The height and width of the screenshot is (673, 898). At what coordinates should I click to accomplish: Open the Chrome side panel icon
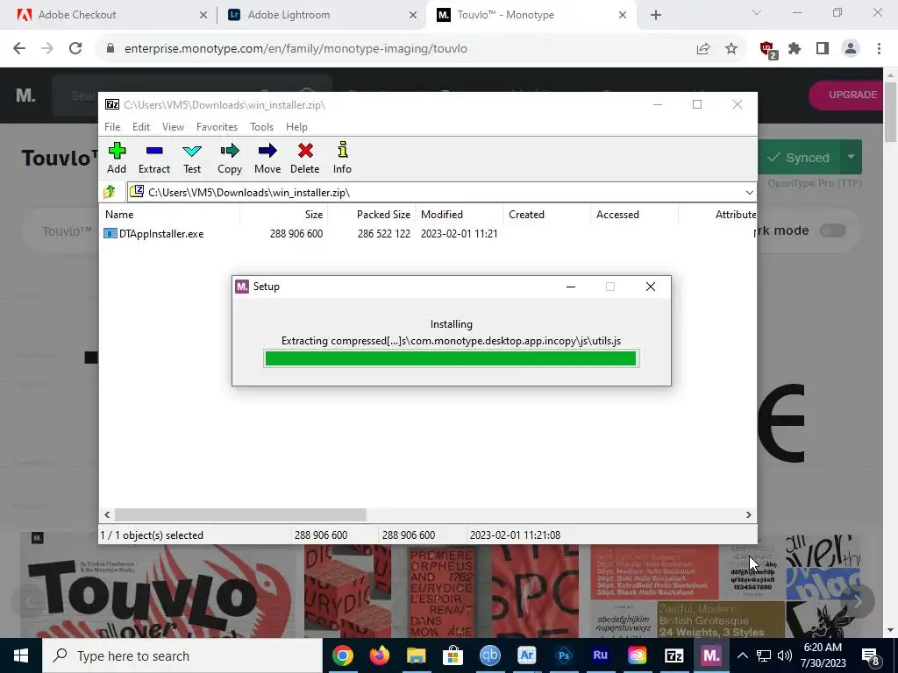(823, 49)
